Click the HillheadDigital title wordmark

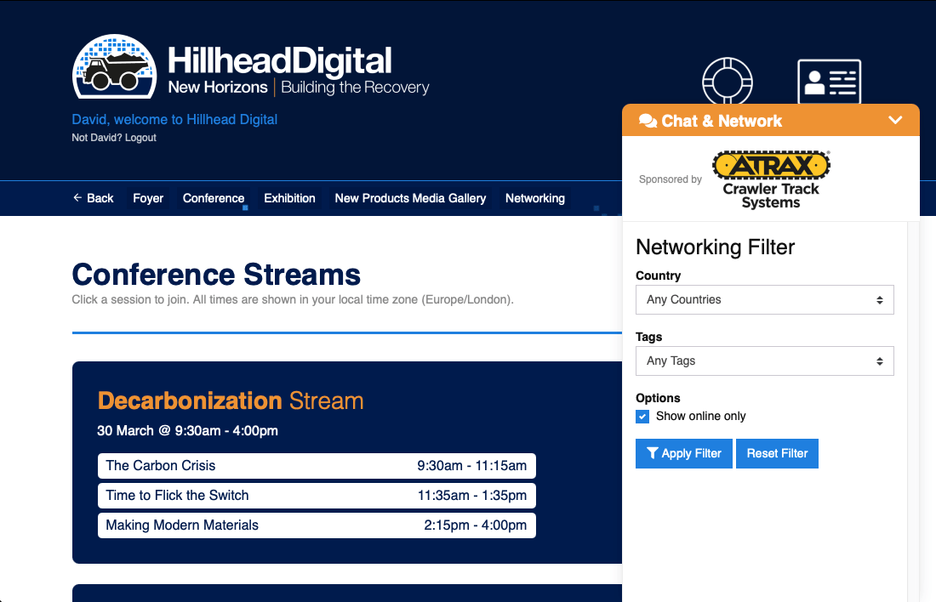tap(279, 61)
